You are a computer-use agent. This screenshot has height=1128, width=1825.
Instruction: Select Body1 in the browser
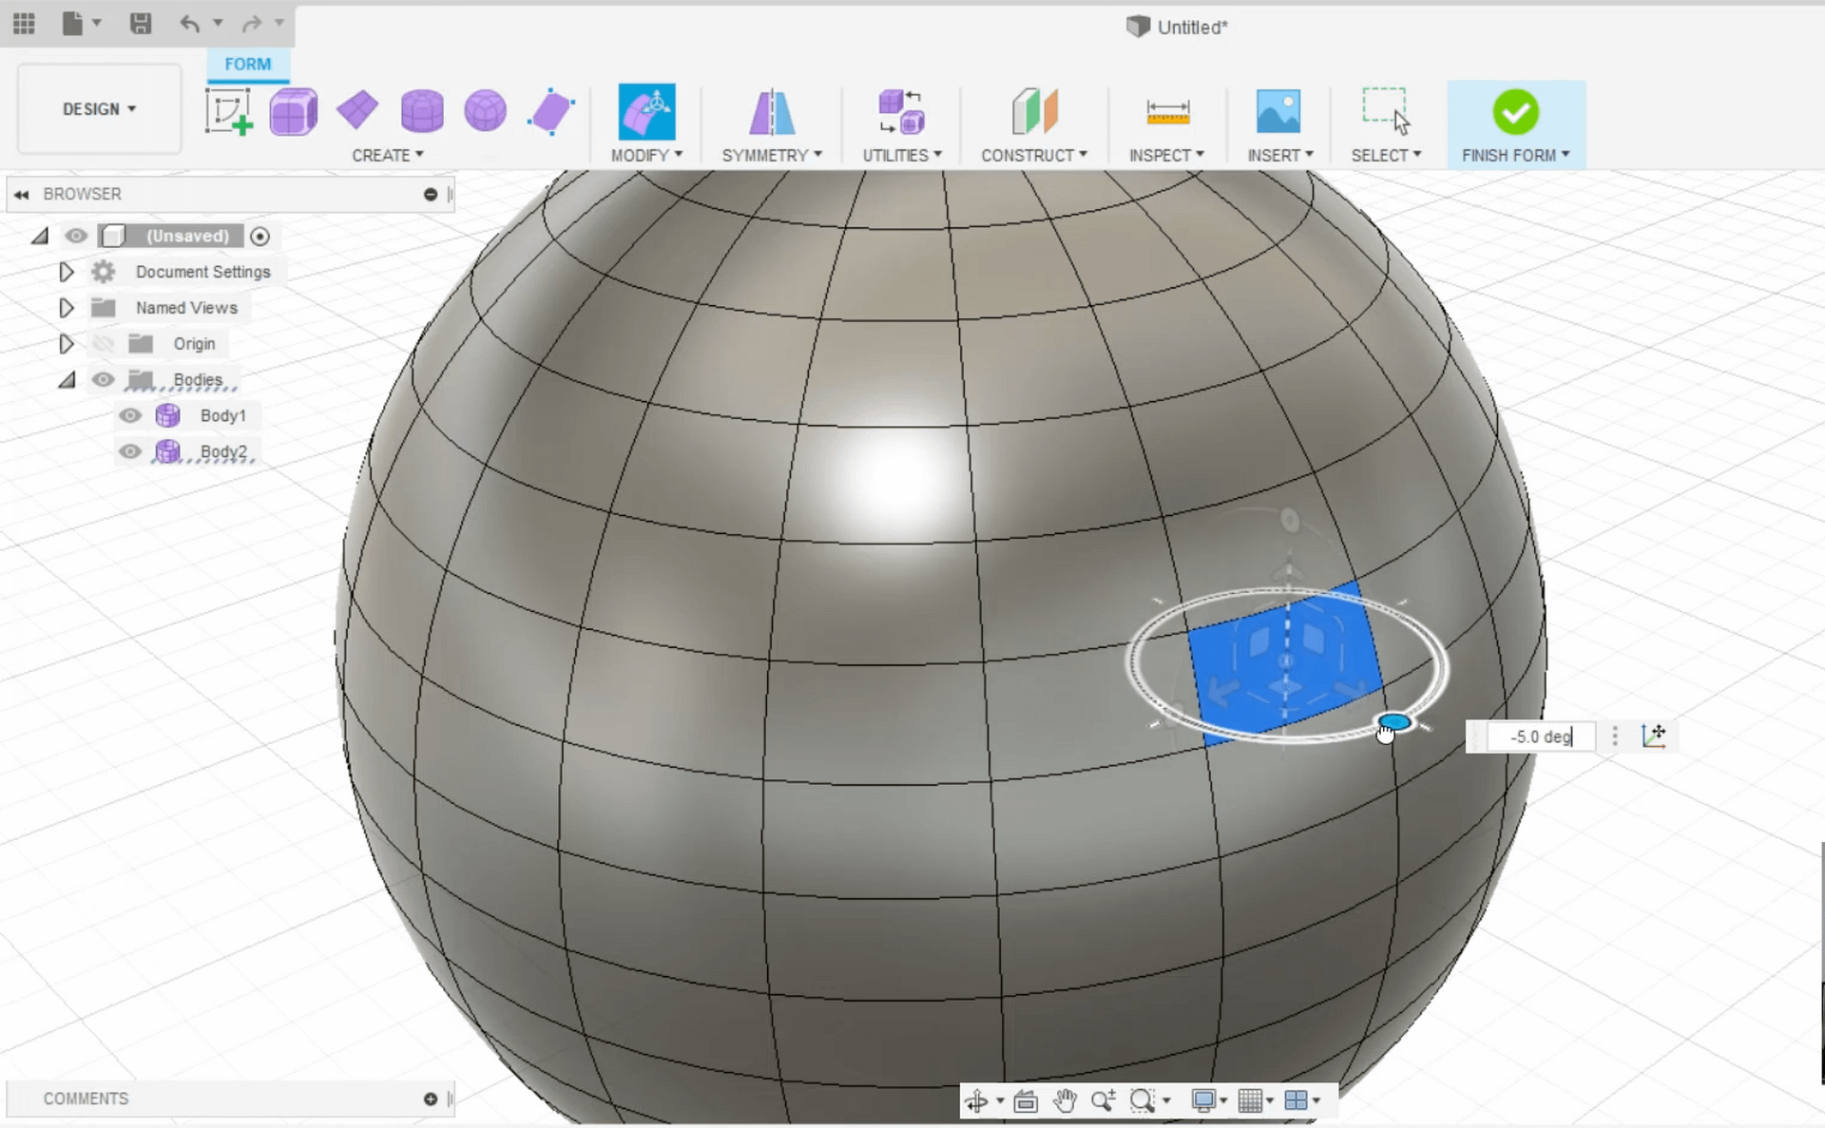223,415
